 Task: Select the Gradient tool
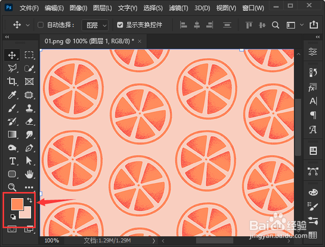pos(12,134)
